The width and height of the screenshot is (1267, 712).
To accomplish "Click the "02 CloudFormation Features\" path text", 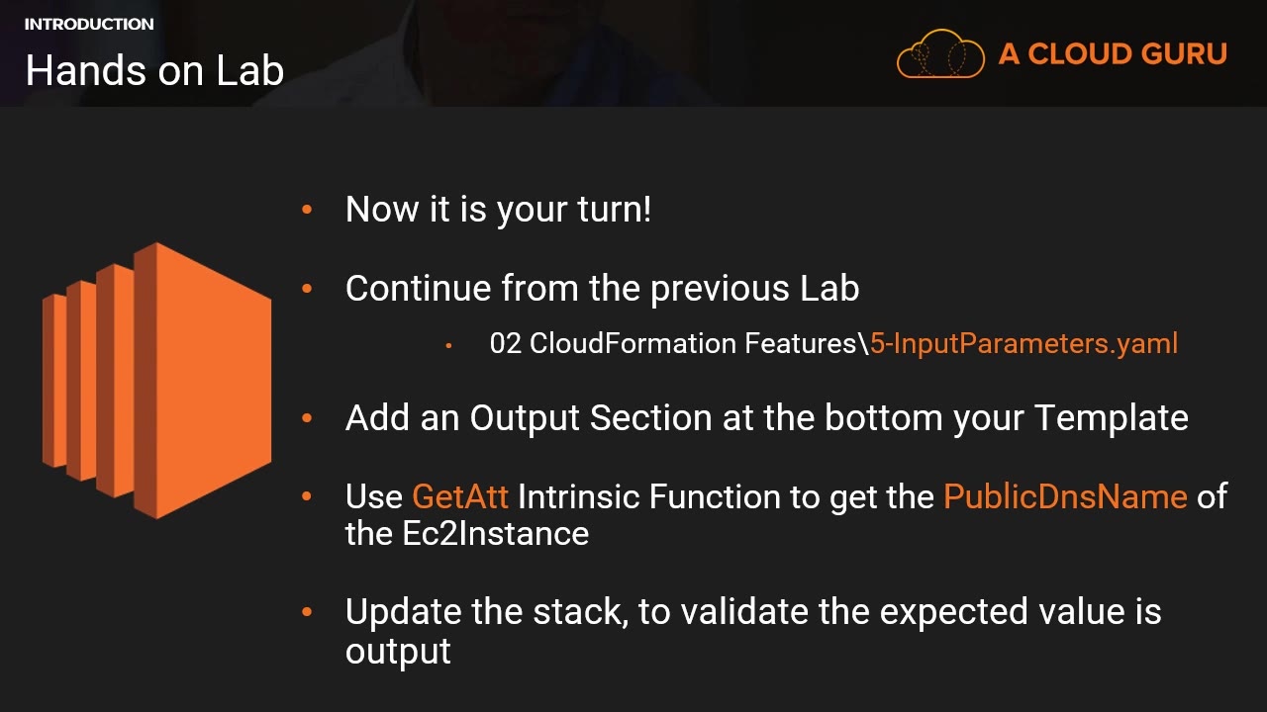I will click(x=679, y=344).
